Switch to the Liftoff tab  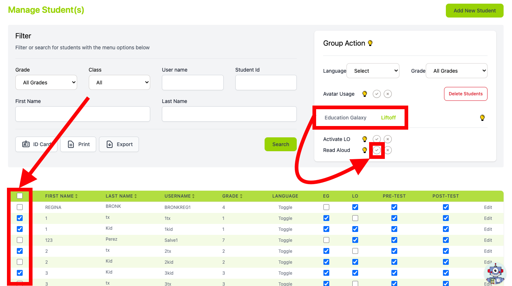coord(388,118)
